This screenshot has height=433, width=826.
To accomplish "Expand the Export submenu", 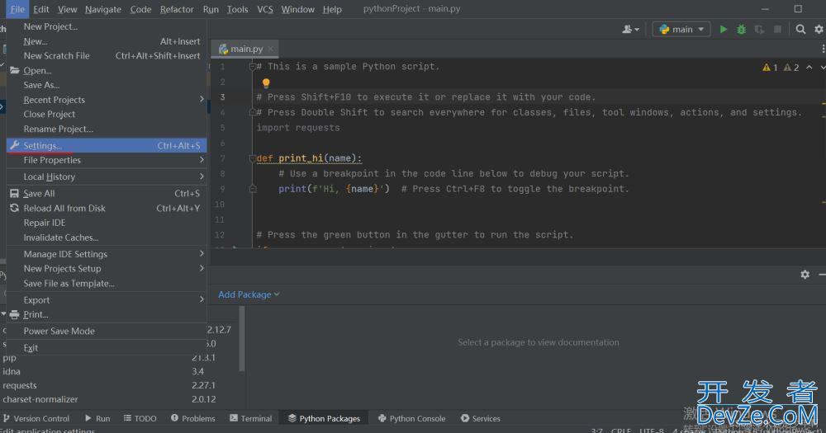I will click(107, 300).
